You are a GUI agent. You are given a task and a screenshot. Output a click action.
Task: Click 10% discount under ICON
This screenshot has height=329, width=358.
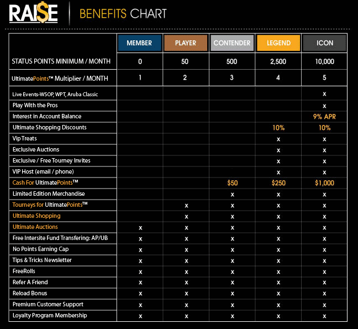click(325, 128)
